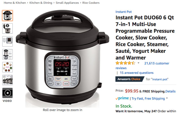This screenshot has width=181, height=114.
Task: Open the "instant pot" search term link
Action: pyautogui.click(x=160, y=79)
